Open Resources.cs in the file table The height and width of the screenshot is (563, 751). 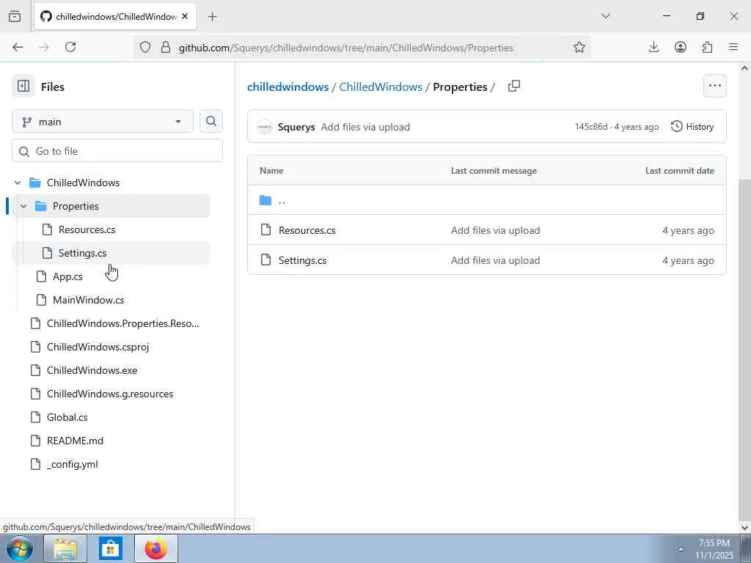click(307, 230)
